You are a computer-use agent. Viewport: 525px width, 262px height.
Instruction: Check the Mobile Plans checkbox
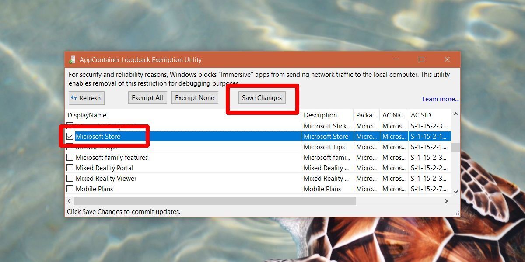[70, 189]
